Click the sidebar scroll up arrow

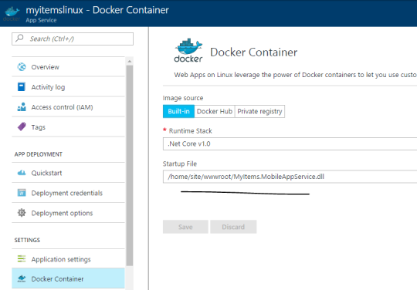click(130, 62)
